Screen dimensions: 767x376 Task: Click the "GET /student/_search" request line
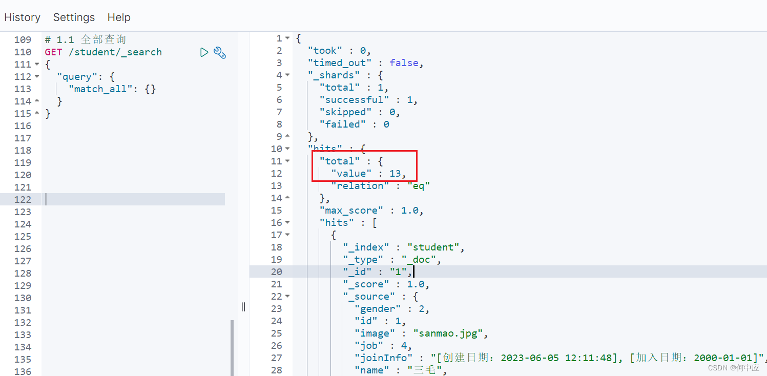(x=103, y=52)
